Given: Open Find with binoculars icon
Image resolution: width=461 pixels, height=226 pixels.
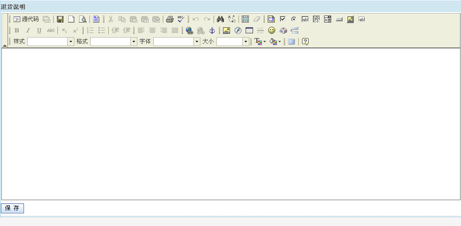Looking at the screenshot, I should (221, 19).
